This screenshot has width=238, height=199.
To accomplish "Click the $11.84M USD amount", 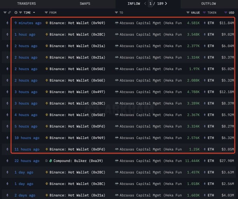I will pyautogui.click(x=226, y=23).
